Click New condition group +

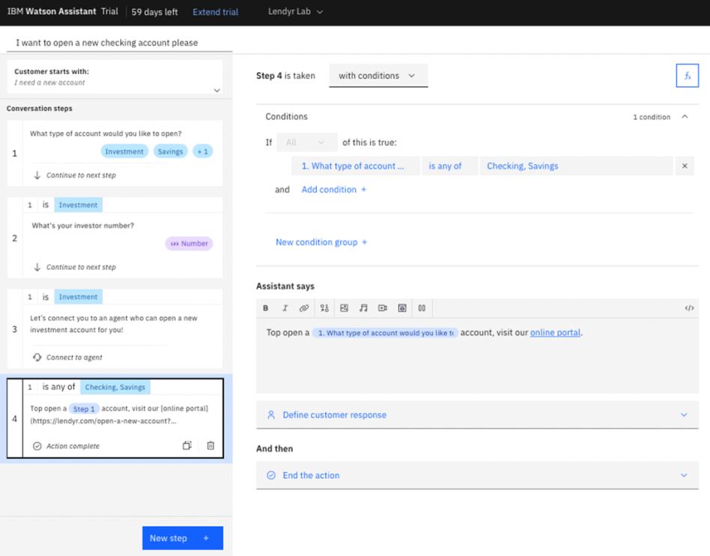coord(321,242)
